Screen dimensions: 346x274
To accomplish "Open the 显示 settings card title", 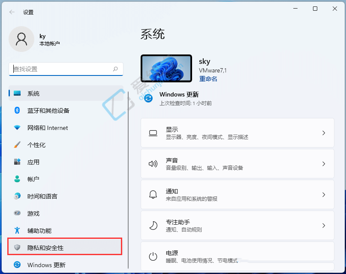I will [x=172, y=129].
